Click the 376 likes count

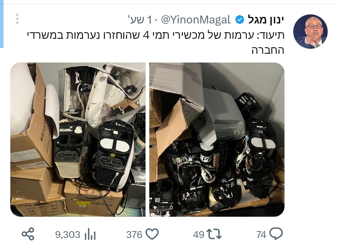[x=134, y=235]
